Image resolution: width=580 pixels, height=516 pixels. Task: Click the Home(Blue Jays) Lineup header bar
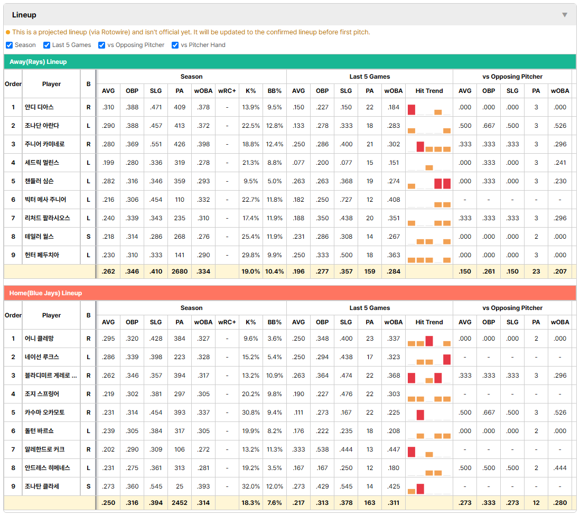click(289, 293)
